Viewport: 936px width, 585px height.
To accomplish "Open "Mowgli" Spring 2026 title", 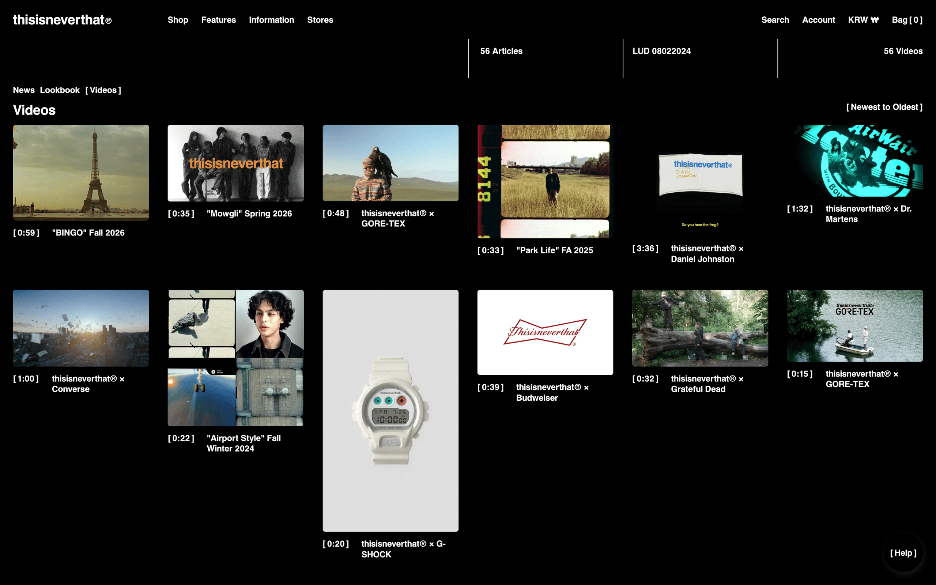I will (x=249, y=214).
